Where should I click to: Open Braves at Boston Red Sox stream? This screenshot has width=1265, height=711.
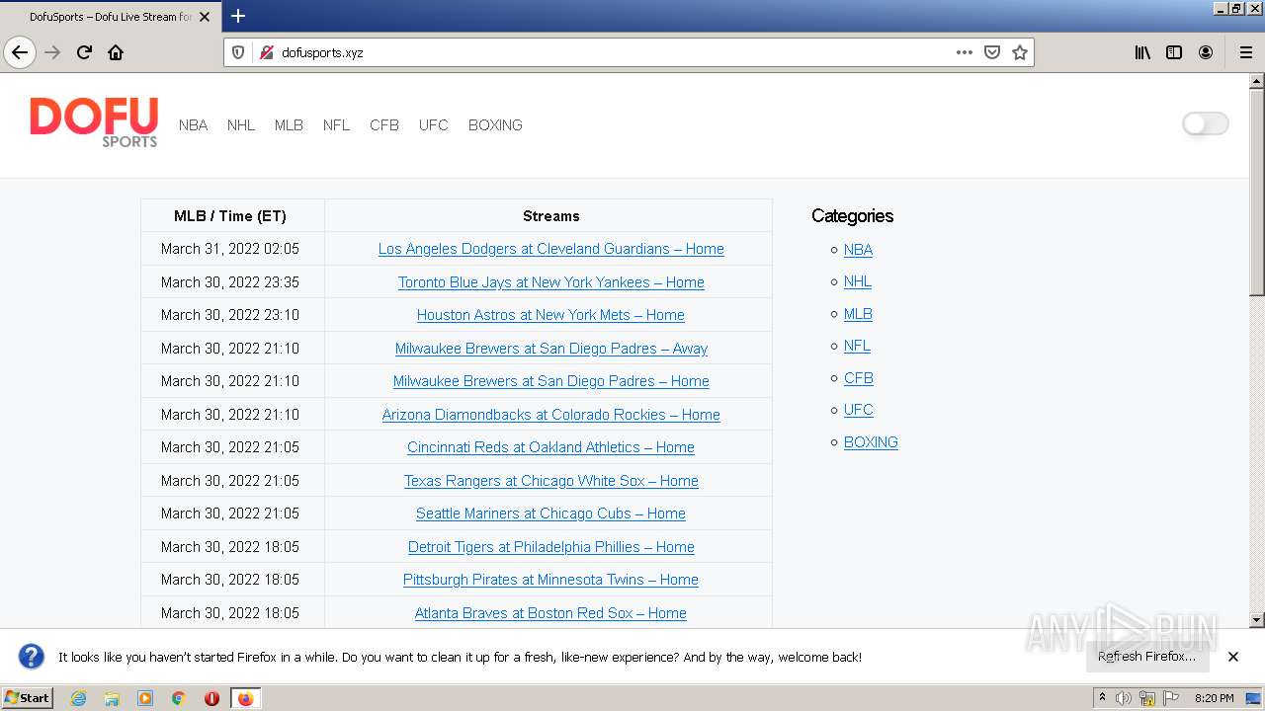pyautogui.click(x=550, y=613)
